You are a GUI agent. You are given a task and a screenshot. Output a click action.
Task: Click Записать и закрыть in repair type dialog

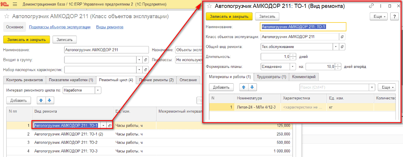[x=229, y=17]
